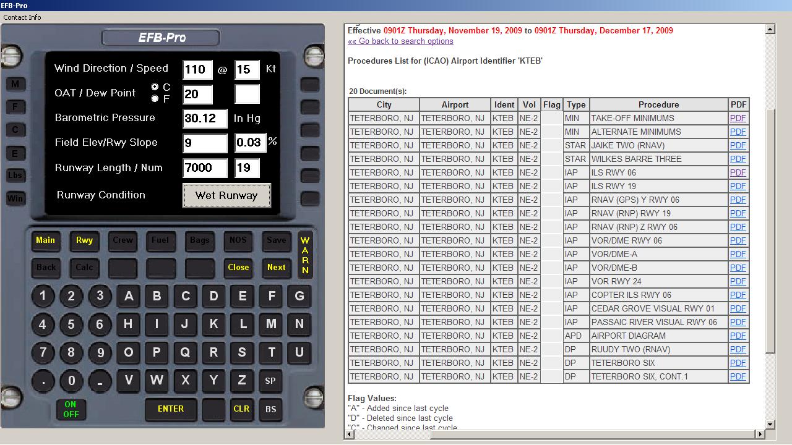Hit the CLR key
This screenshot has width=792, height=445.
(x=241, y=409)
